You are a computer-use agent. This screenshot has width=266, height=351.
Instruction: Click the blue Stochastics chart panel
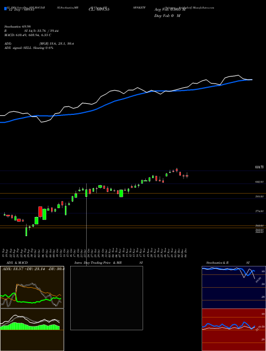tap(234, 287)
